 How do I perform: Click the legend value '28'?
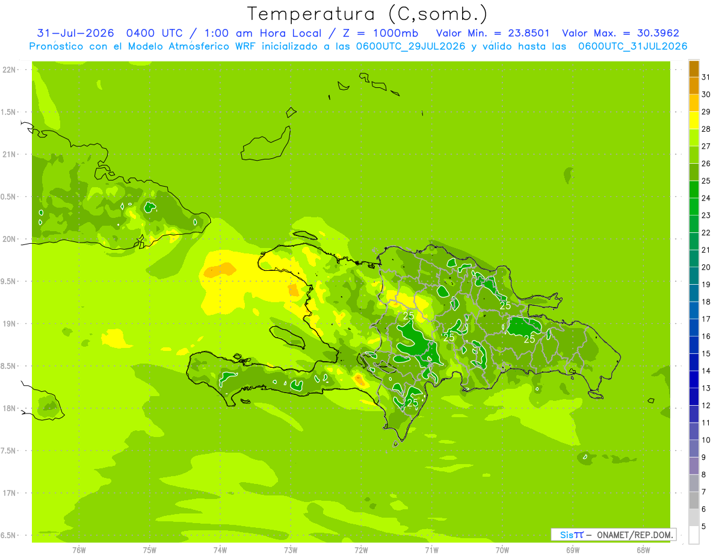click(x=706, y=129)
